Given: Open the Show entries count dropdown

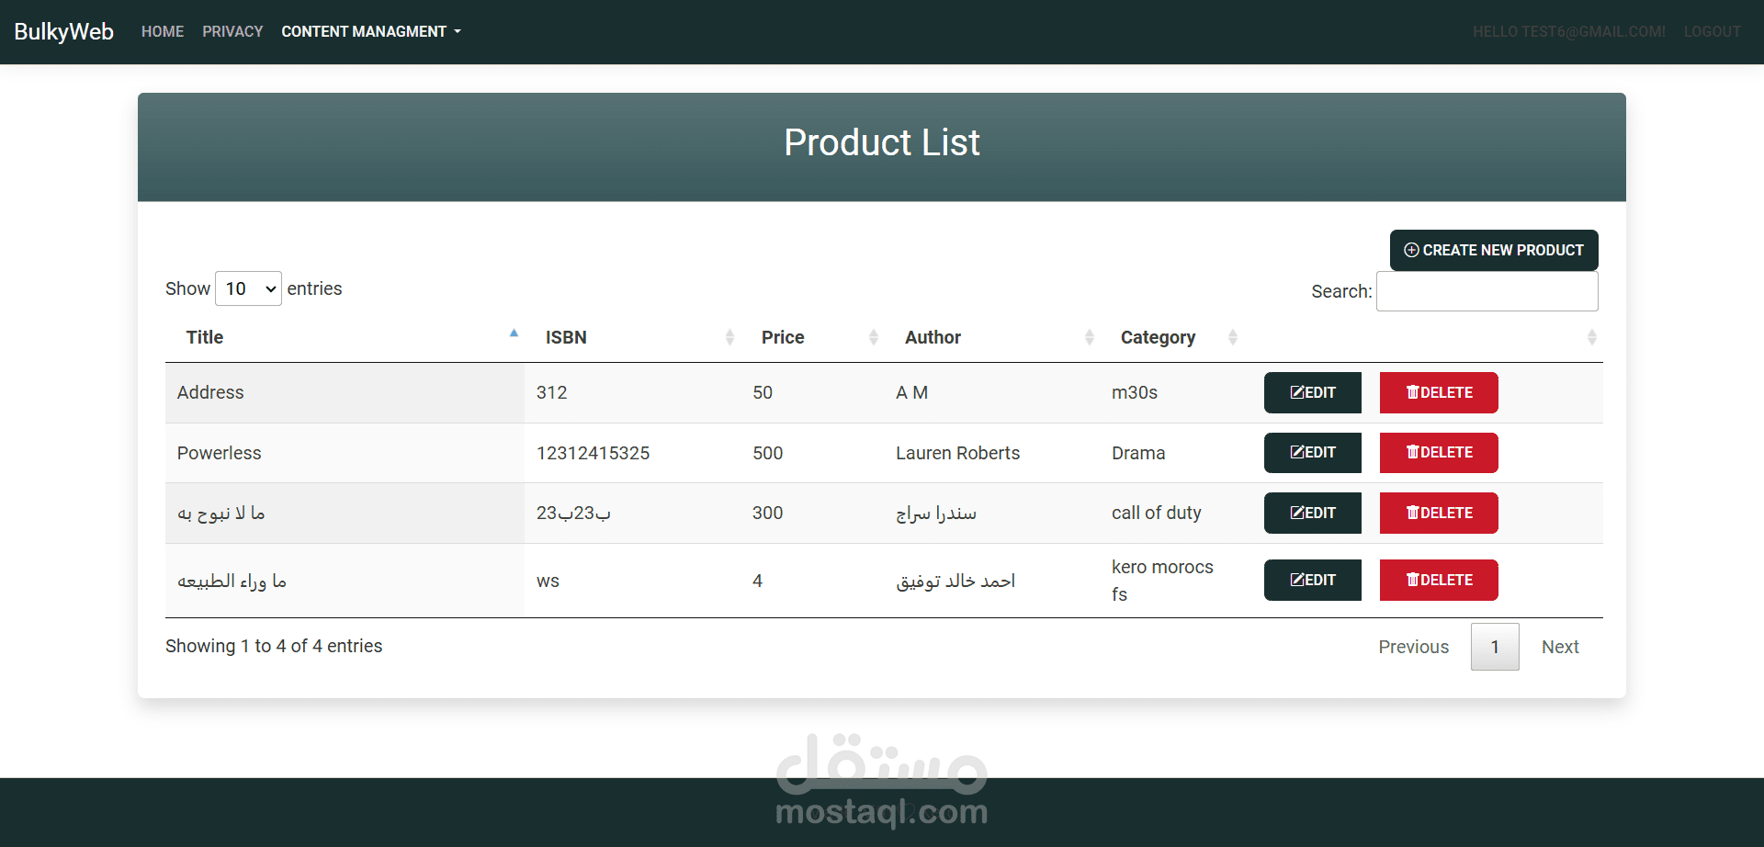Looking at the screenshot, I should click(248, 288).
